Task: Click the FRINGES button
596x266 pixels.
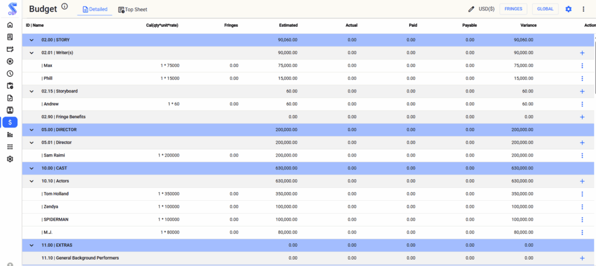Action: [513, 9]
